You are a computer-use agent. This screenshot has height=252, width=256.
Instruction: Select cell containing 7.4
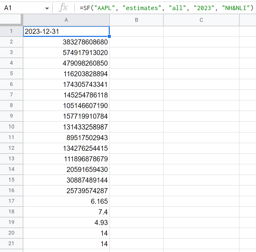pos(66,212)
